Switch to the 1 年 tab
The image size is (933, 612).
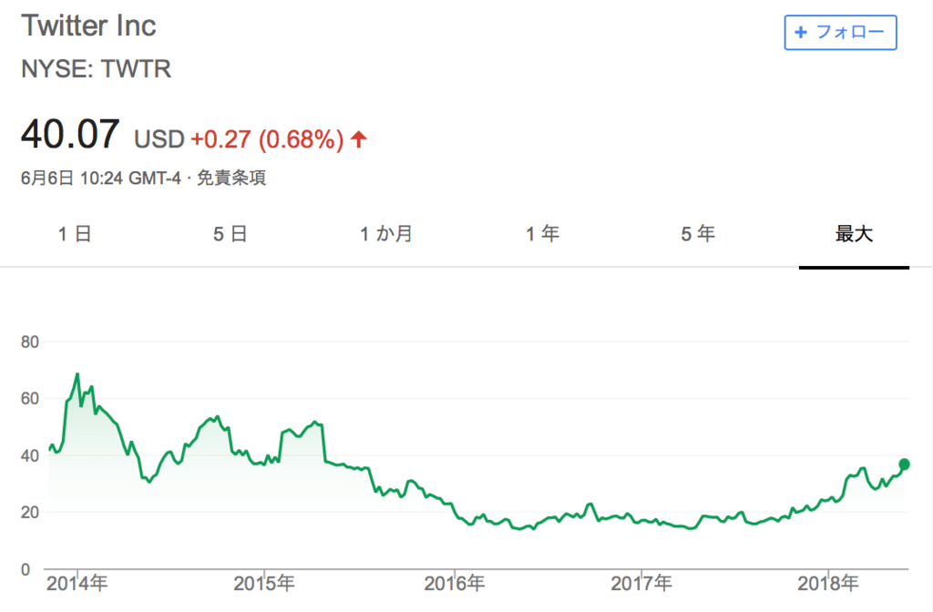pos(542,234)
